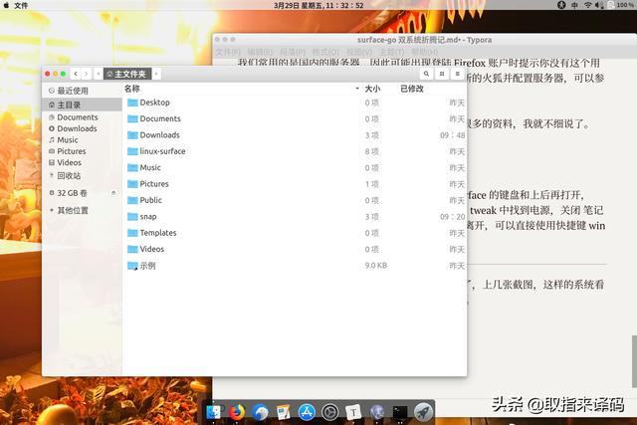Open the Terminal icon in dock

pos(400,412)
